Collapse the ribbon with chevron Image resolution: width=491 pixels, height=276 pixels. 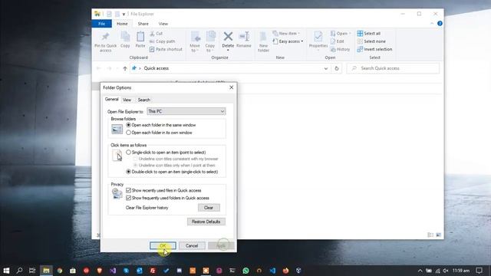click(x=432, y=24)
